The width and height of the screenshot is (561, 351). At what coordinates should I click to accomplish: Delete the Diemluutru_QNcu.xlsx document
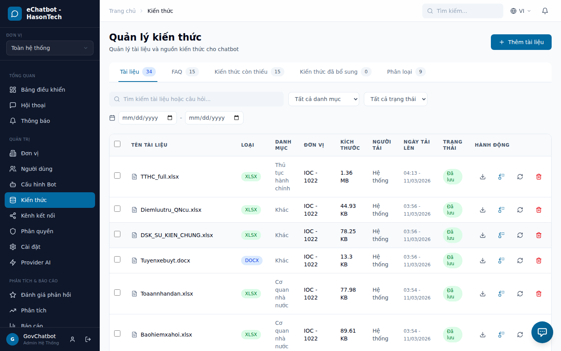[x=539, y=210]
